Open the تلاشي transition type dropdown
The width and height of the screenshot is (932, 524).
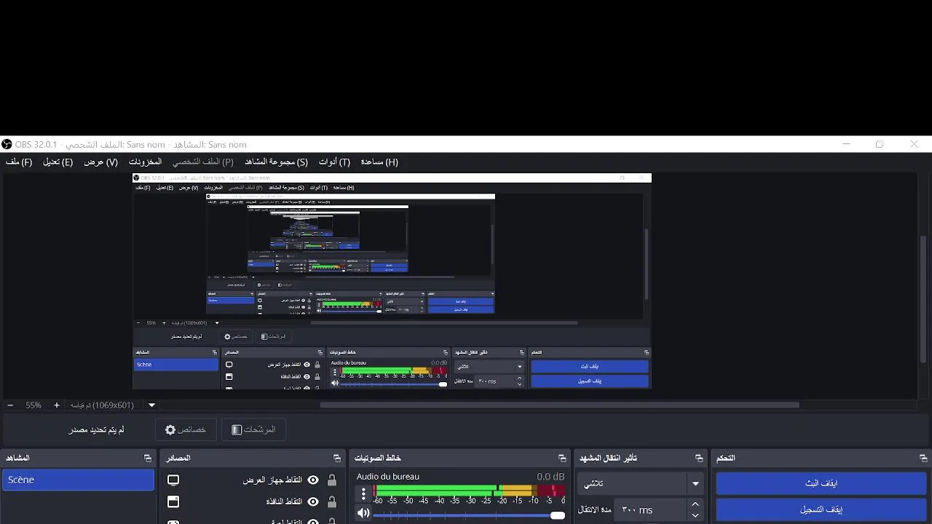tap(641, 483)
